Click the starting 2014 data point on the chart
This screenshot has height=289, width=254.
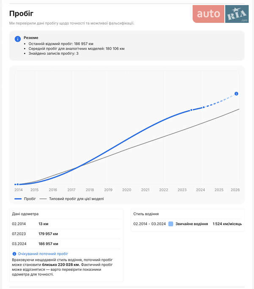17,184
